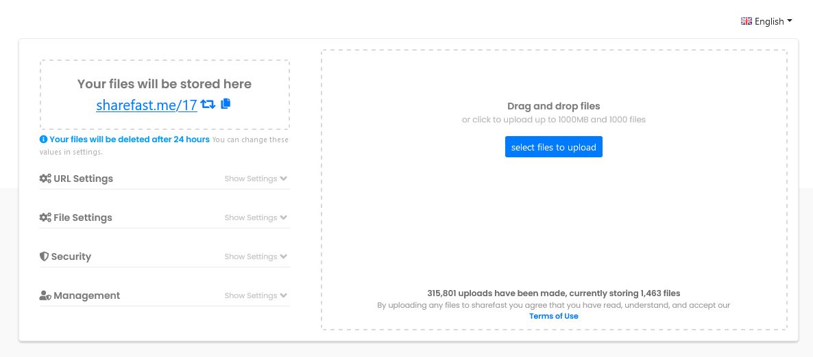Click the URL Settings gears icon
The image size is (813, 357).
45,178
